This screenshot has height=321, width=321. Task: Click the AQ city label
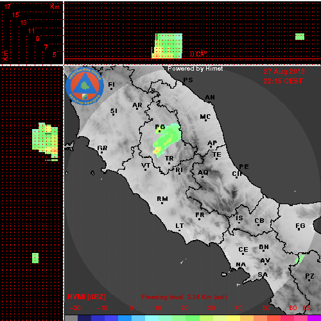click(203, 172)
